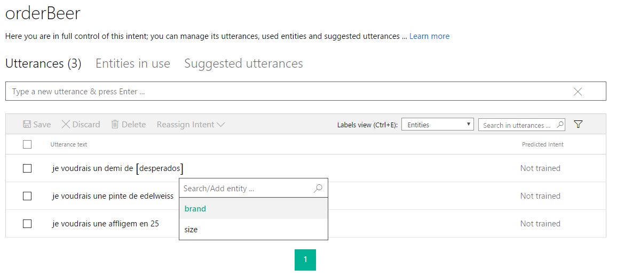
Task: Click the Delete trash icon
Action: pyautogui.click(x=115, y=125)
